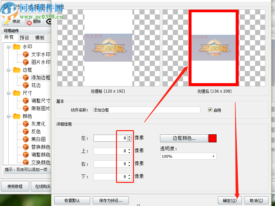Open the 所有 tab
The width and height of the screenshot is (275, 206).
pyautogui.click(x=9, y=37)
